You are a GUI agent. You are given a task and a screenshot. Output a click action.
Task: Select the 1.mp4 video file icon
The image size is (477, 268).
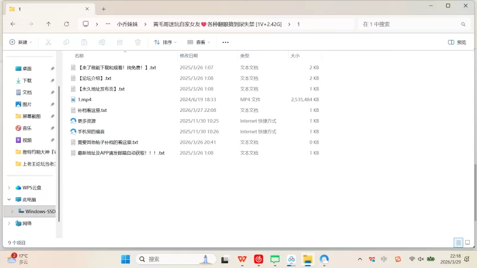coord(73,99)
